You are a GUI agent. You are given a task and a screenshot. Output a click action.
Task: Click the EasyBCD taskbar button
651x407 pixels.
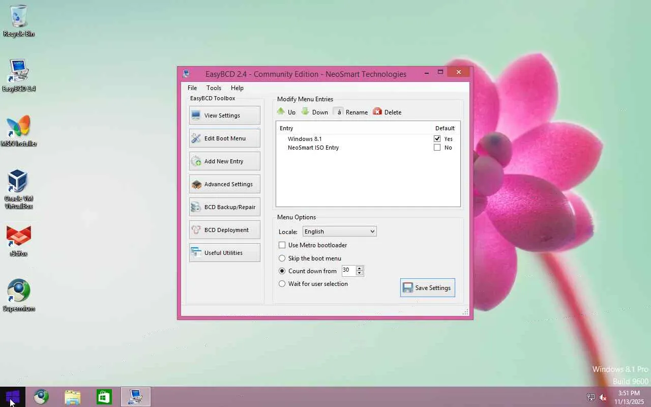coord(135,397)
